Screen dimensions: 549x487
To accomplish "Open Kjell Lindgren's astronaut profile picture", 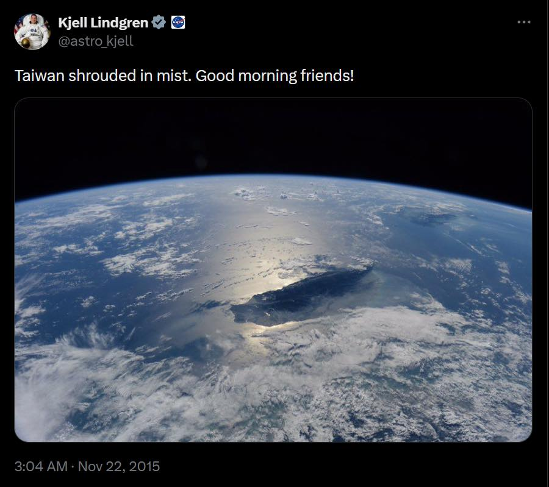I will pos(32,32).
